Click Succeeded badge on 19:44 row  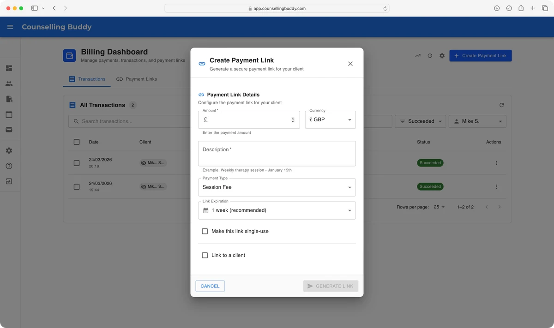(430, 187)
